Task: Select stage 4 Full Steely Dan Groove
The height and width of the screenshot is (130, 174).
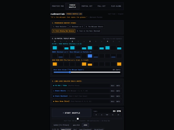Action: pos(63,31)
